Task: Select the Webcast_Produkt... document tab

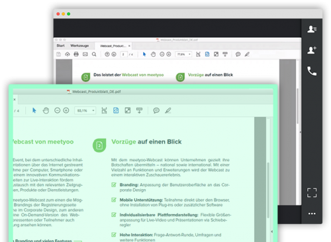Action: click(x=113, y=46)
